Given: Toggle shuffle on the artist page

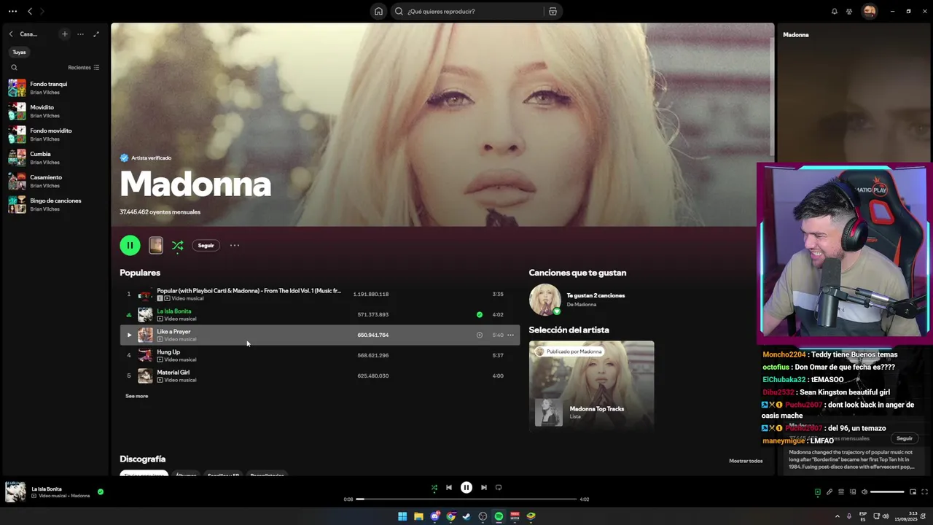Looking at the screenshot, I should (177, 246).
